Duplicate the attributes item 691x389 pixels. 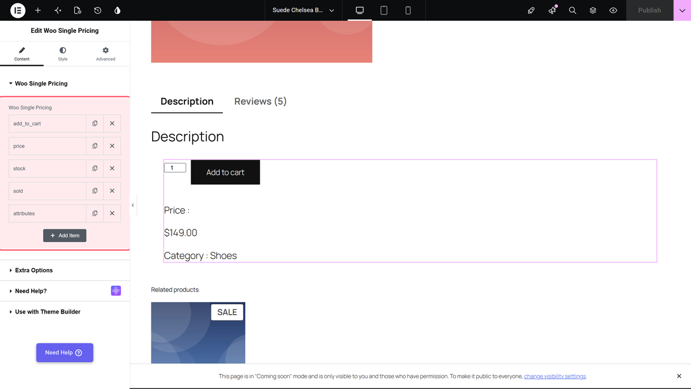tap(95, 213)
